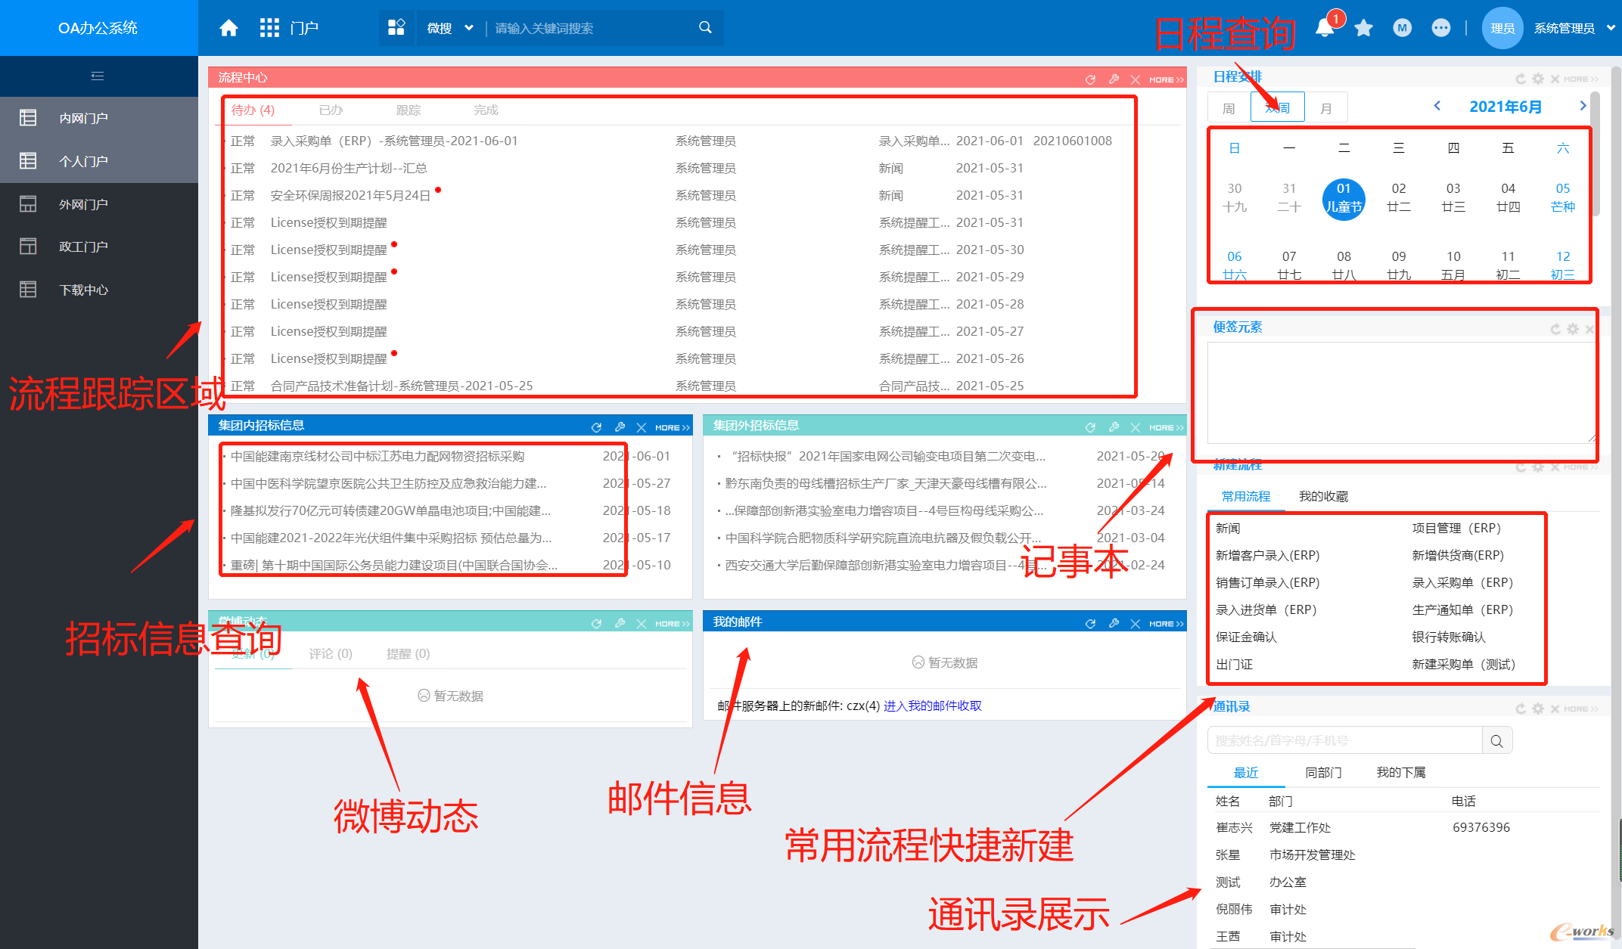Open 安全环保周报2021年5月24日 task
This screenshot has width=1622, height=949.
(350, 196)
